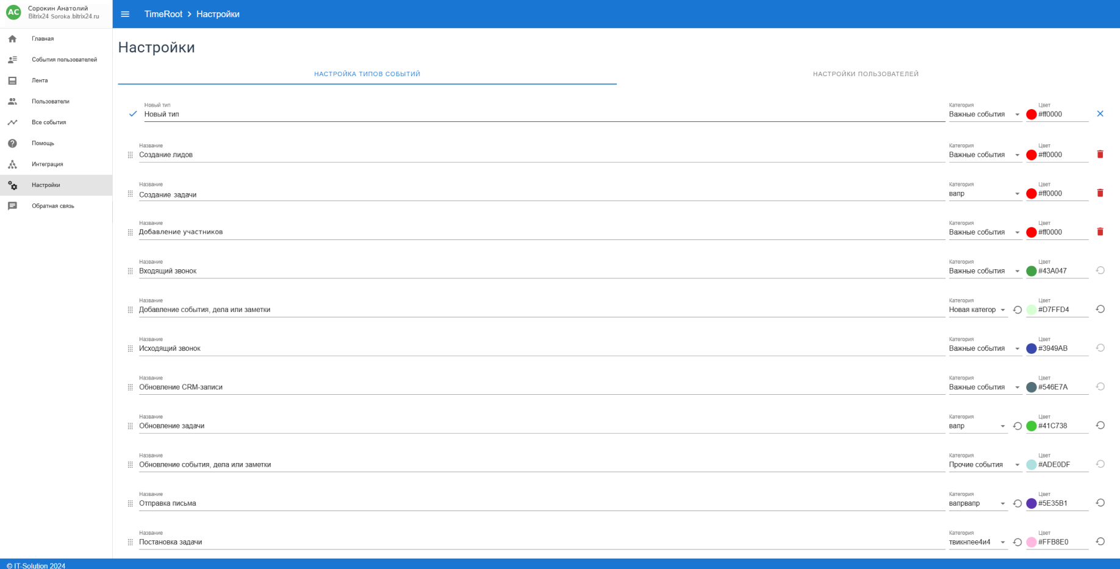The width and height of the screenshot is (1120, 569).
Task: Open Пользователи in the sidebar
Action: pyautogui.click(x=56, y=101)
